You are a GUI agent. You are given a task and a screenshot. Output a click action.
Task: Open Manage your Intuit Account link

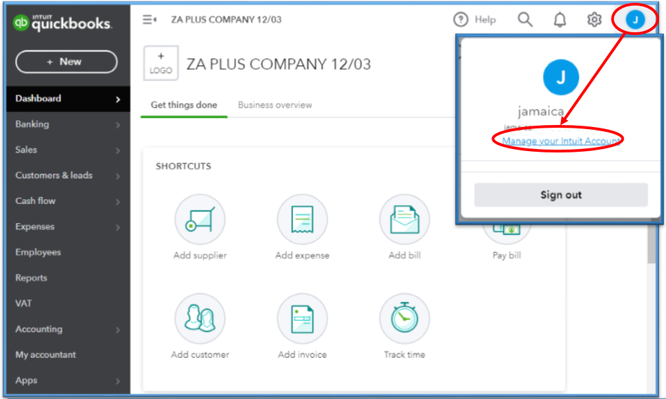click(561, 141)
